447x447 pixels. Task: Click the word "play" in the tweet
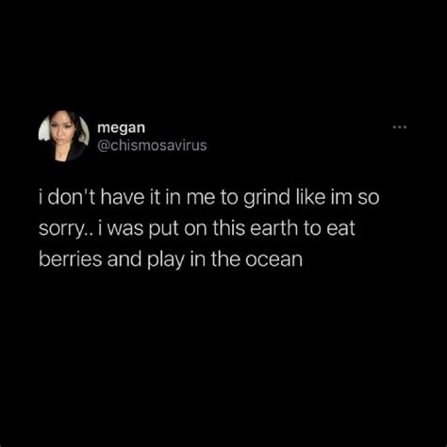[166, 261]
